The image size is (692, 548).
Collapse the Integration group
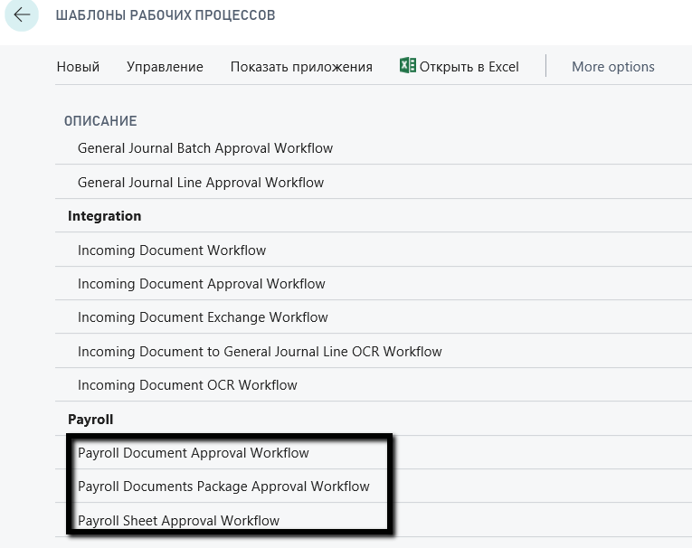point(105,216)
